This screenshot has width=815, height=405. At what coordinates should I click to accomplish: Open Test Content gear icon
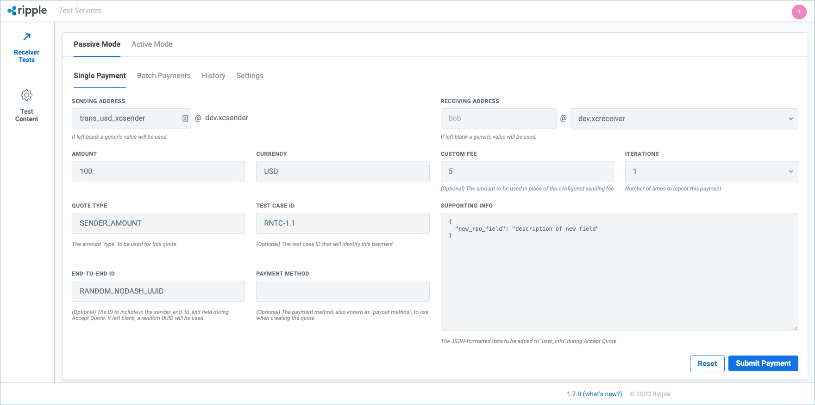[x=27, y=95]
